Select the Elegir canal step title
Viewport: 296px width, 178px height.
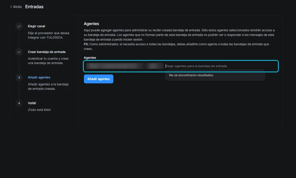coord(36,26)
